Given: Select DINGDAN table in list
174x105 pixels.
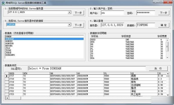Looking at the screenshot, I should pyautogui.click(x=44, y=39).
